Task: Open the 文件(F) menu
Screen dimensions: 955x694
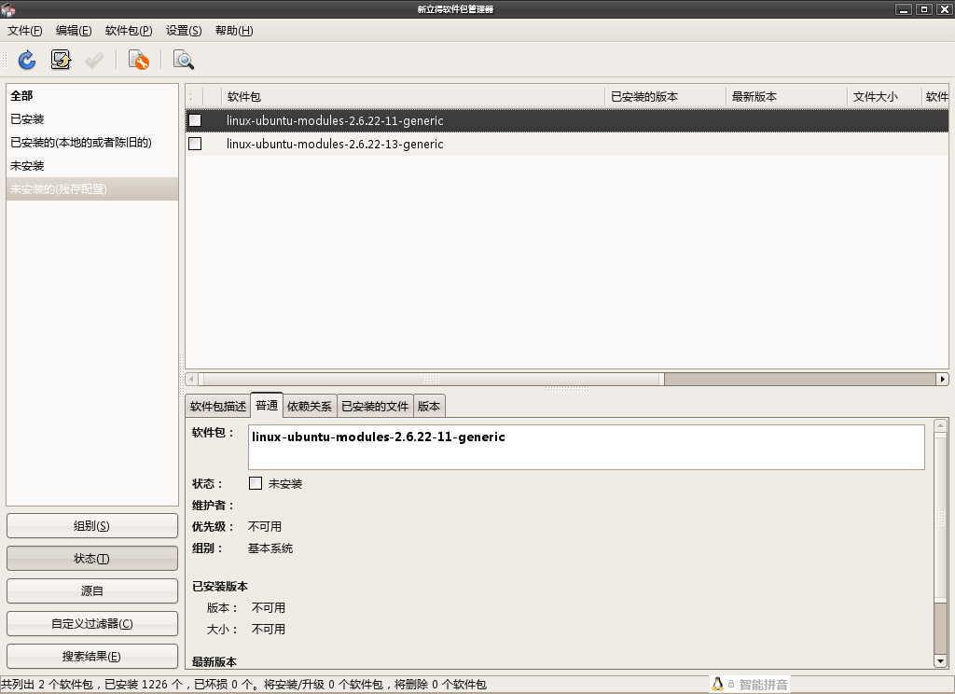Action: [25, 31]
